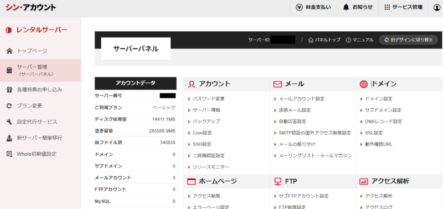The width and height of the screenshot is (443, 209).
Task: Click the yen 料金支払い icon
Action: tap(299, 7)
